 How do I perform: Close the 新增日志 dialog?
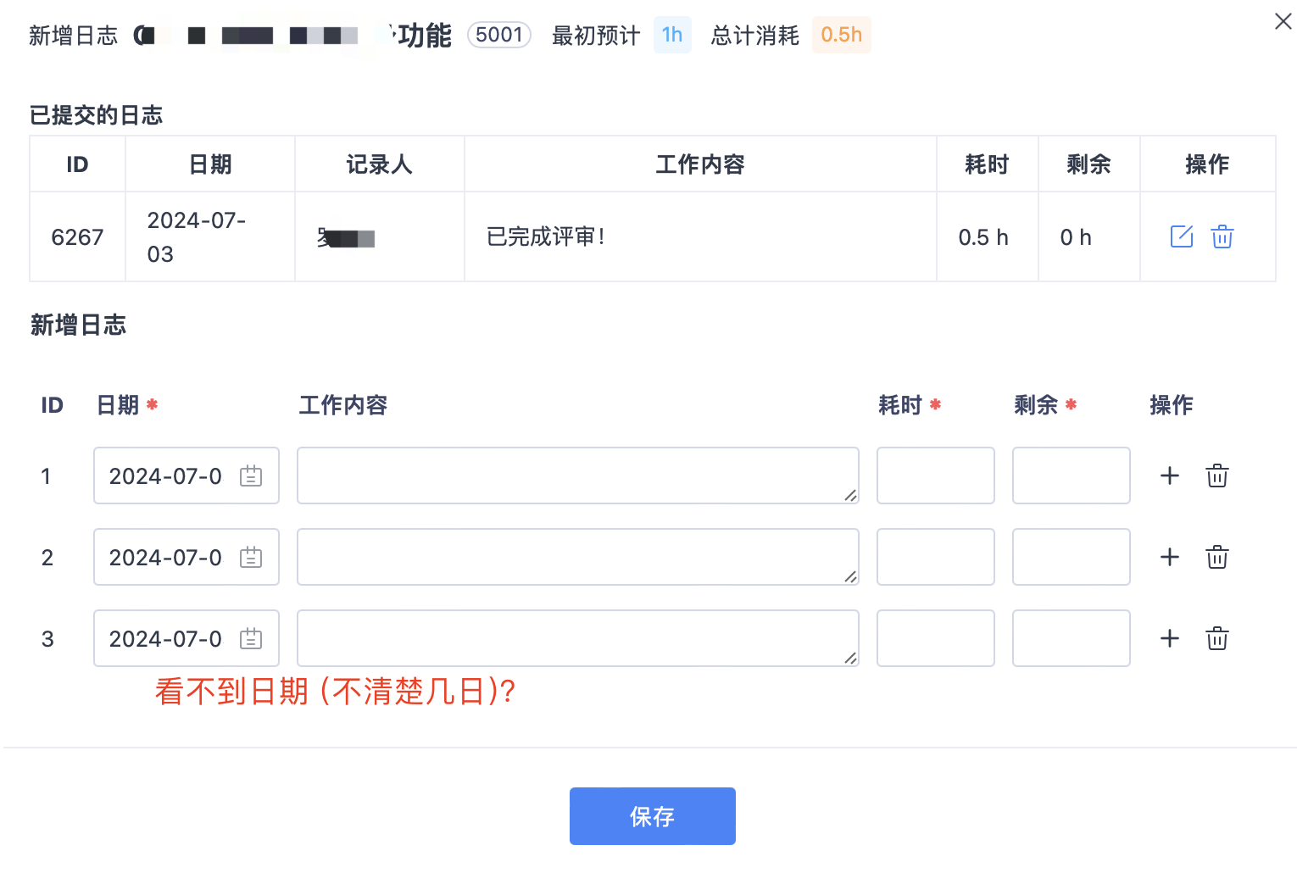pos(1283,21)
